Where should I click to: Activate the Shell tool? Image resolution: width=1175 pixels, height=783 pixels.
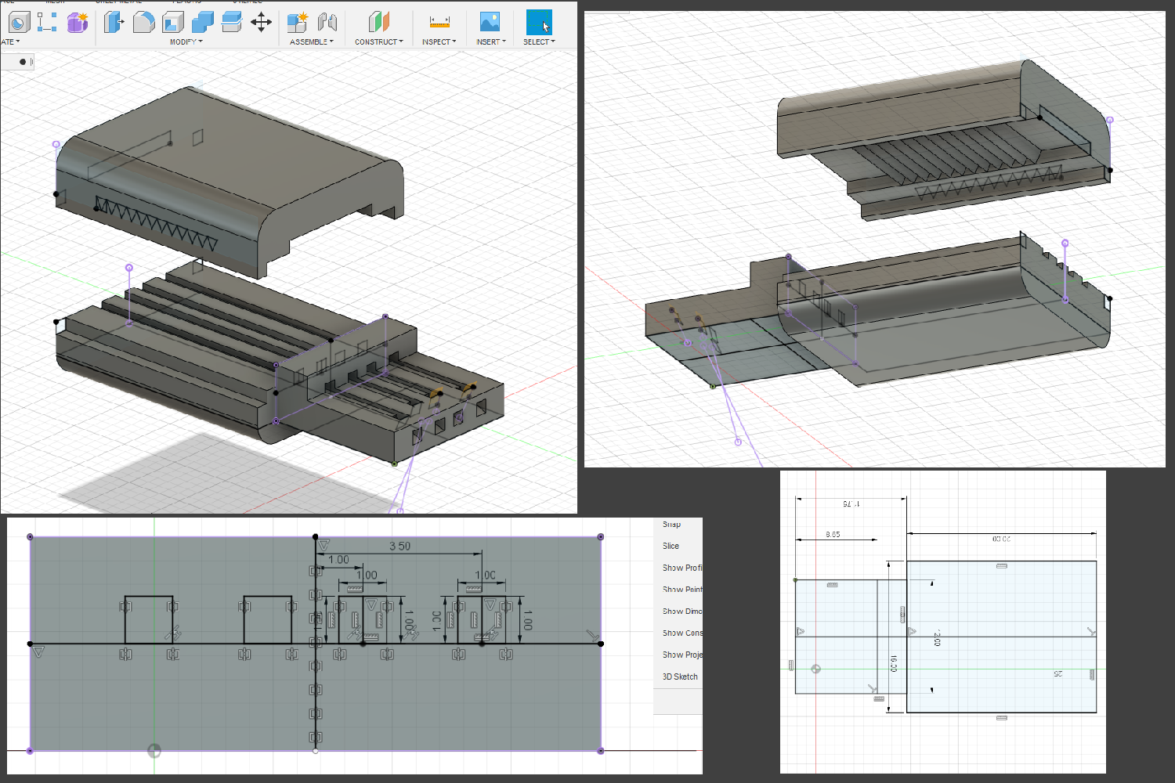(x=174, y=22)
